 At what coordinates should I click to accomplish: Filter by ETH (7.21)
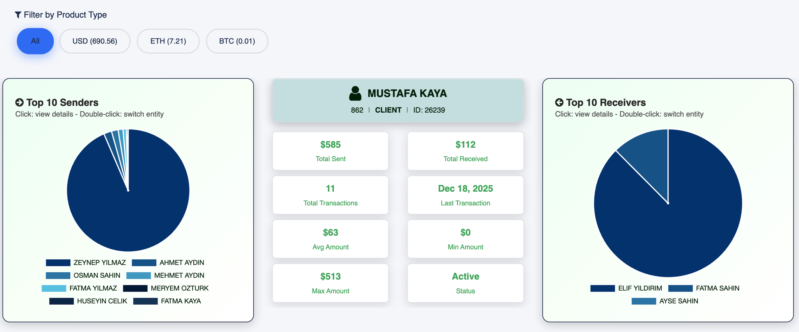pos(168,41)
